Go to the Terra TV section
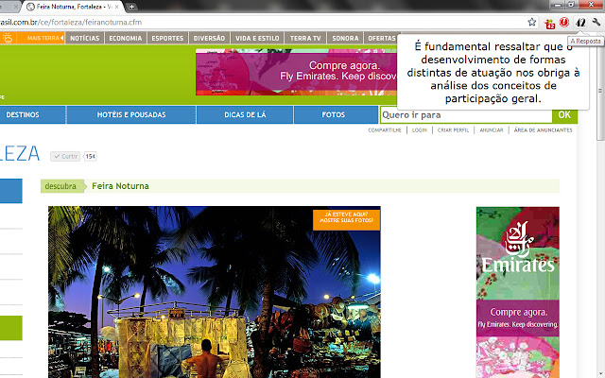 click(x=306, y=39)
